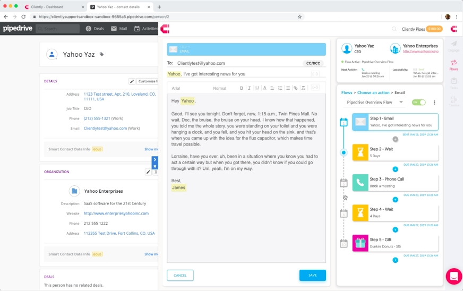The height and width of the screenshot is (291, 463).
Task: Open the Engage sidebar icon
Action: 453,46
